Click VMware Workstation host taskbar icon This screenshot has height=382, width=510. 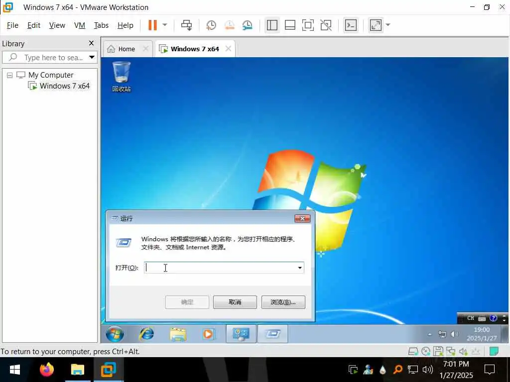click(108, 370)
